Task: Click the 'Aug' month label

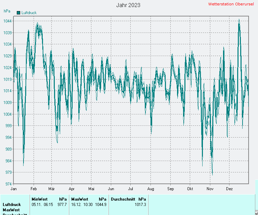Action: [150, 189]
